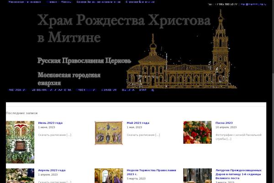Open 'Литургия Преждеосвященных Даров' post link
This screenshot has height=183, width=274.
tap(238, 174)
